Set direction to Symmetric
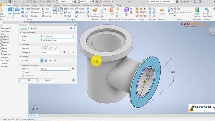Viewport: 215px width, 121px height. coord(50,48)
